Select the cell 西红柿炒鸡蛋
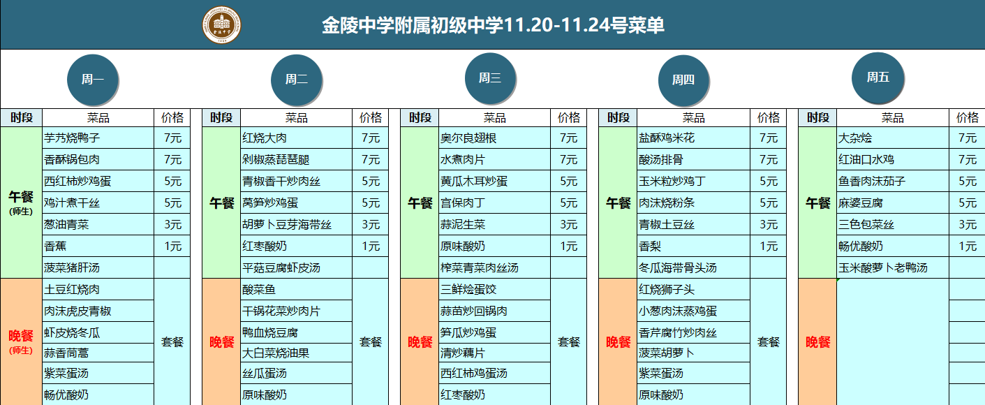The width and height of the screenshot is (985, 405). (98, 182)
